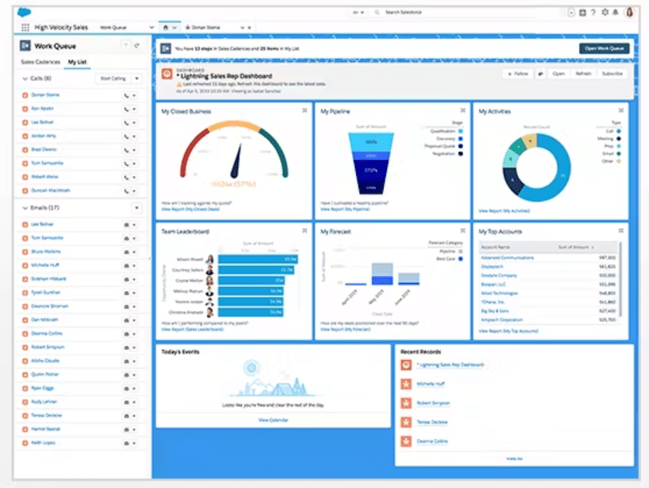Viewport: 649px width, 488px height.
Task: Click the Open Work Queue button
Action: coord(603,48)
